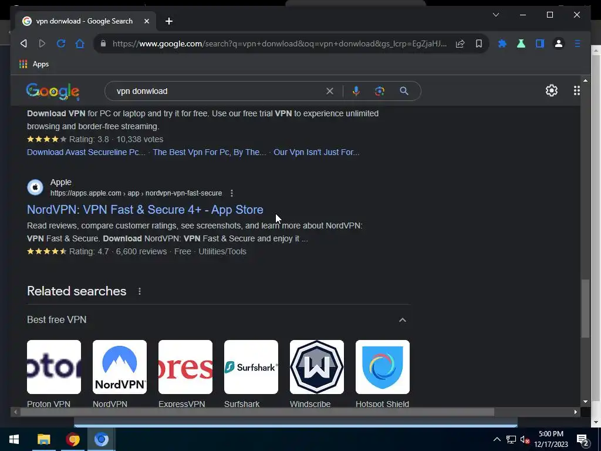Open Related searches more options
Screen dimensions: 601x451
[140, 291]
